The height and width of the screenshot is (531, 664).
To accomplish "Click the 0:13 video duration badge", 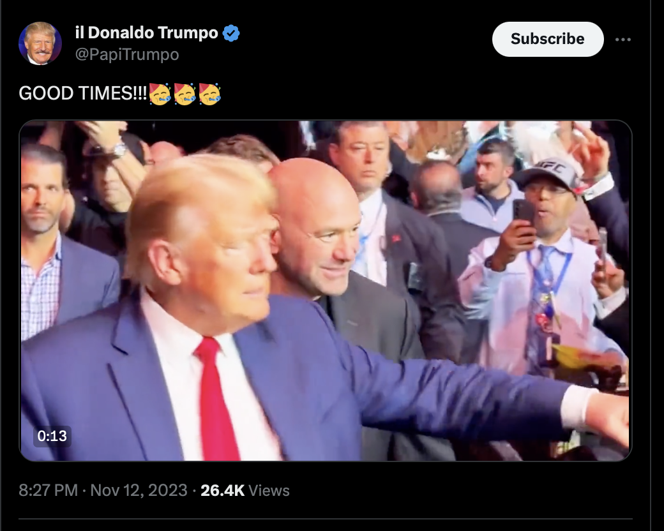I will pyautogui.click(x=52, y=436).
